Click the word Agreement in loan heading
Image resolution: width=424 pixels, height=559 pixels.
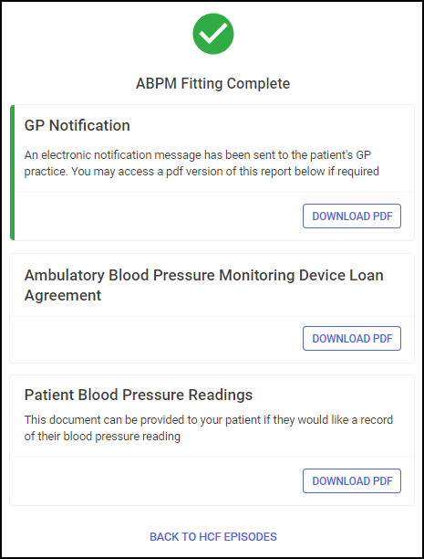(x=63, y=296)
